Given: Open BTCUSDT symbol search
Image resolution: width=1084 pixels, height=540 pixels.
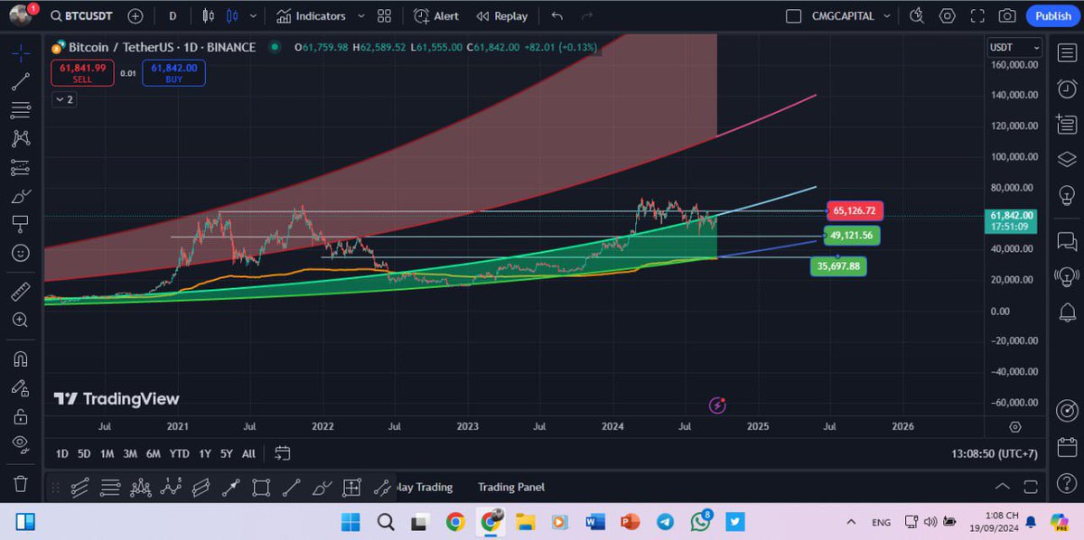Looking at the screenshot, I should point(80,16).
